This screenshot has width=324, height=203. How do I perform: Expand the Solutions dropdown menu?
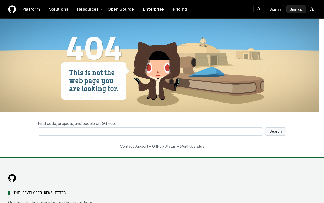tap(60, 9)
